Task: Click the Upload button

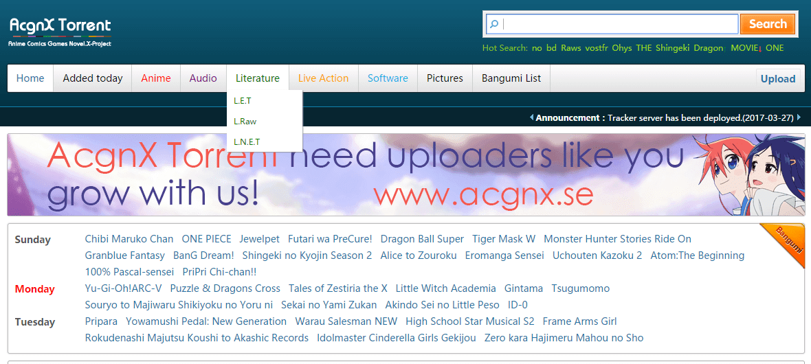Action: pos(778,78)
